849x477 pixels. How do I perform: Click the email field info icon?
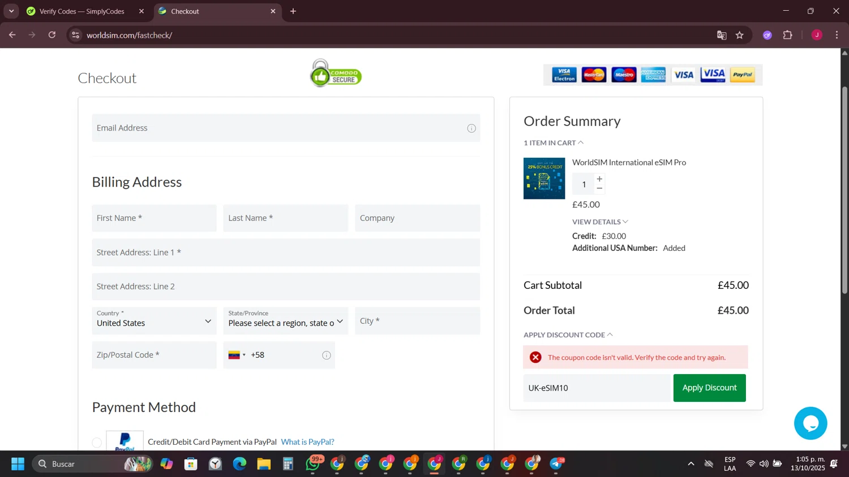[x=471, y=128]
